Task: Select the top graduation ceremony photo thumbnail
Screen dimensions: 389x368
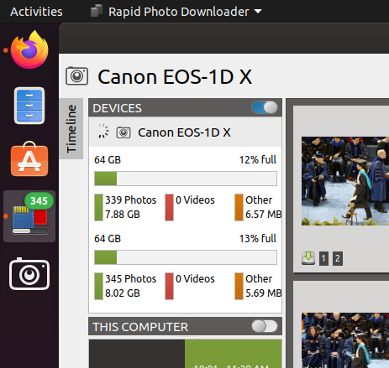Action: (345, 181)
